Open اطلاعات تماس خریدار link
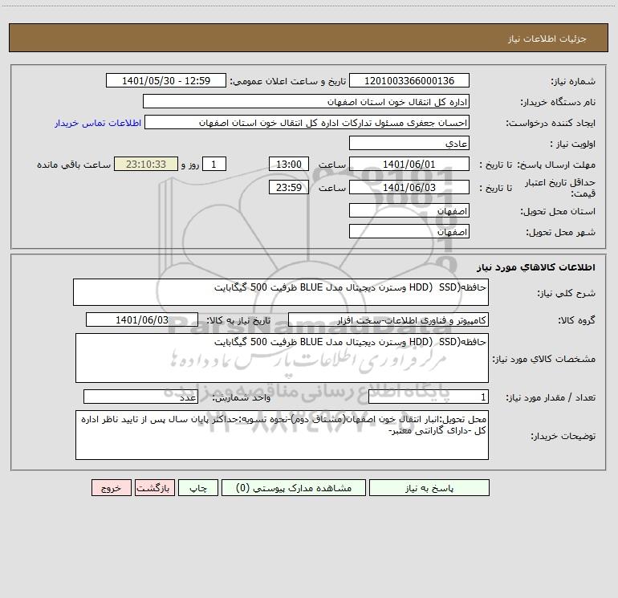618x598 pixels. click(98, 123)
